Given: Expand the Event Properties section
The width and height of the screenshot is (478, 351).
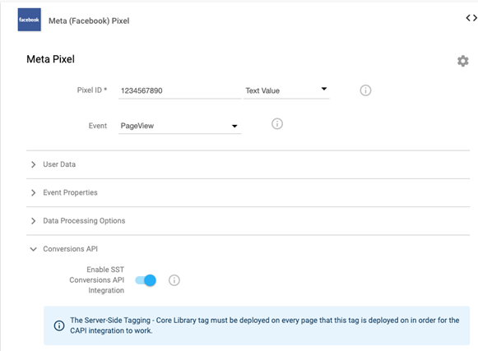Looking at the screenshot, I should point(248,192).
